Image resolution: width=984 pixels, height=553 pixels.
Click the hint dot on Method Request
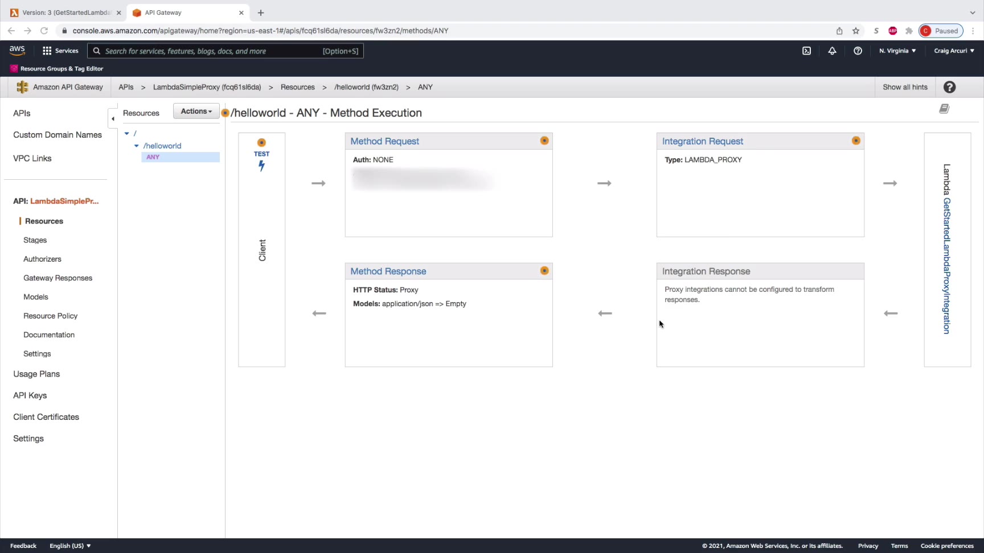tap(544, 141)
